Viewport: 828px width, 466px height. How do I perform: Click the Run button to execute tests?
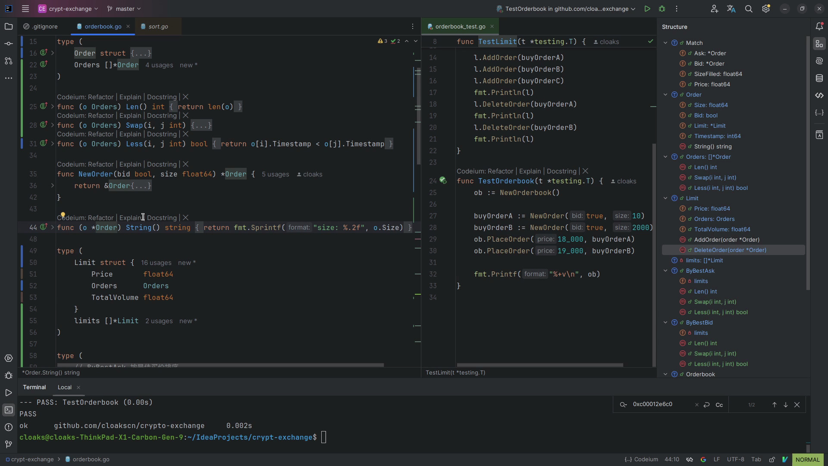tap(647, 9)
